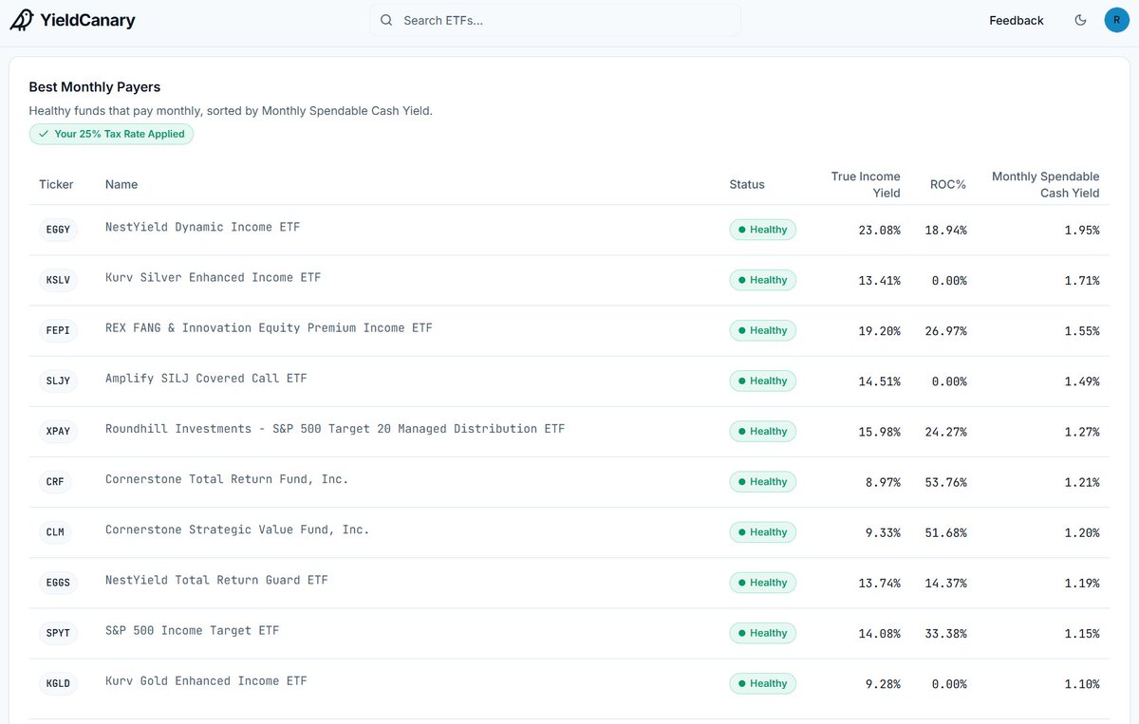Screen dimensions: 1139x724
Task: Click the 14.51% true income yield value
Action: click(x=880, y=381)
